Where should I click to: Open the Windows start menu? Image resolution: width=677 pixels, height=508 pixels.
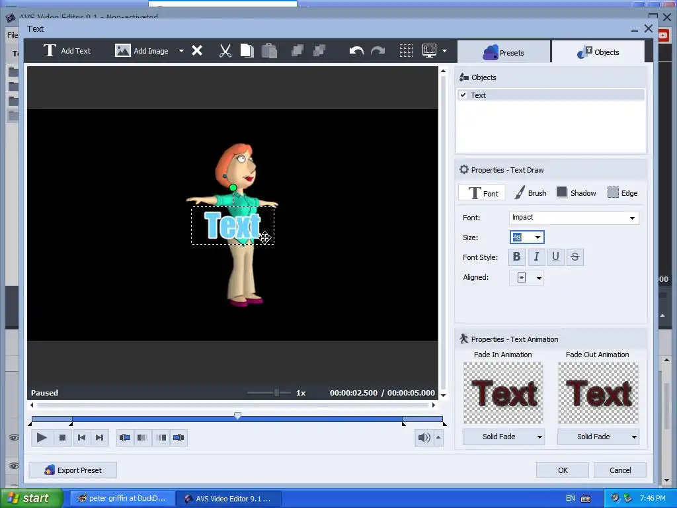pos(31,498)
